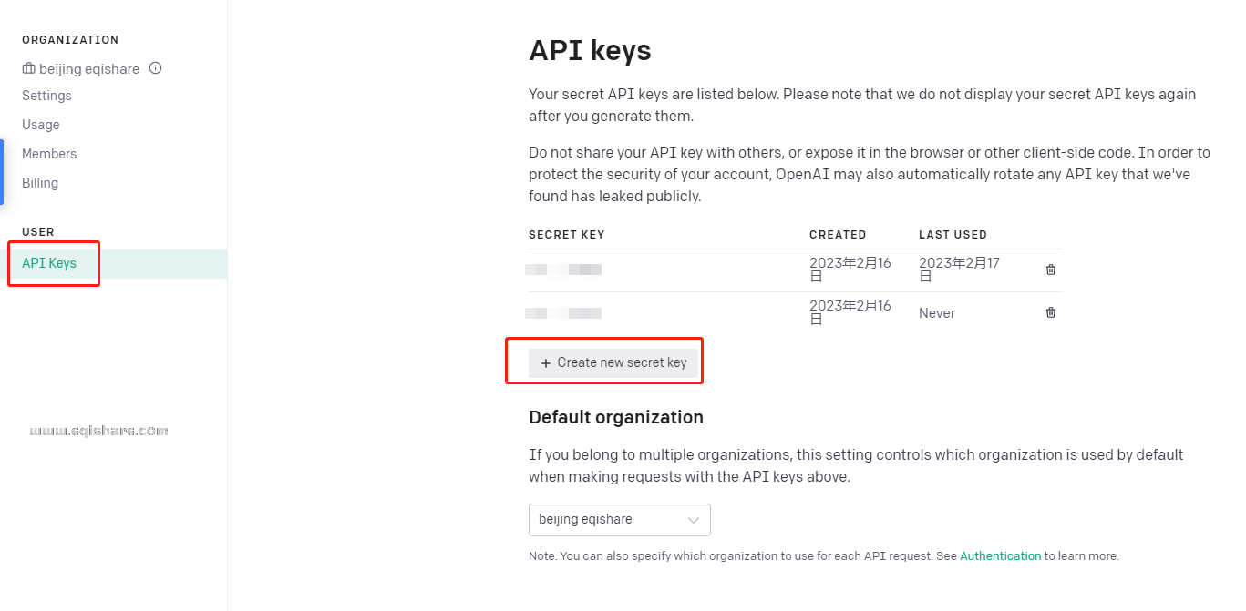Go to the Billing section
Screen dimensions: 1246x611
tap(40, 182)
